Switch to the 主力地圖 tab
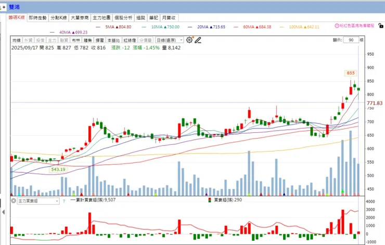Screen dimensions: 385x245 tap(101, 18)
